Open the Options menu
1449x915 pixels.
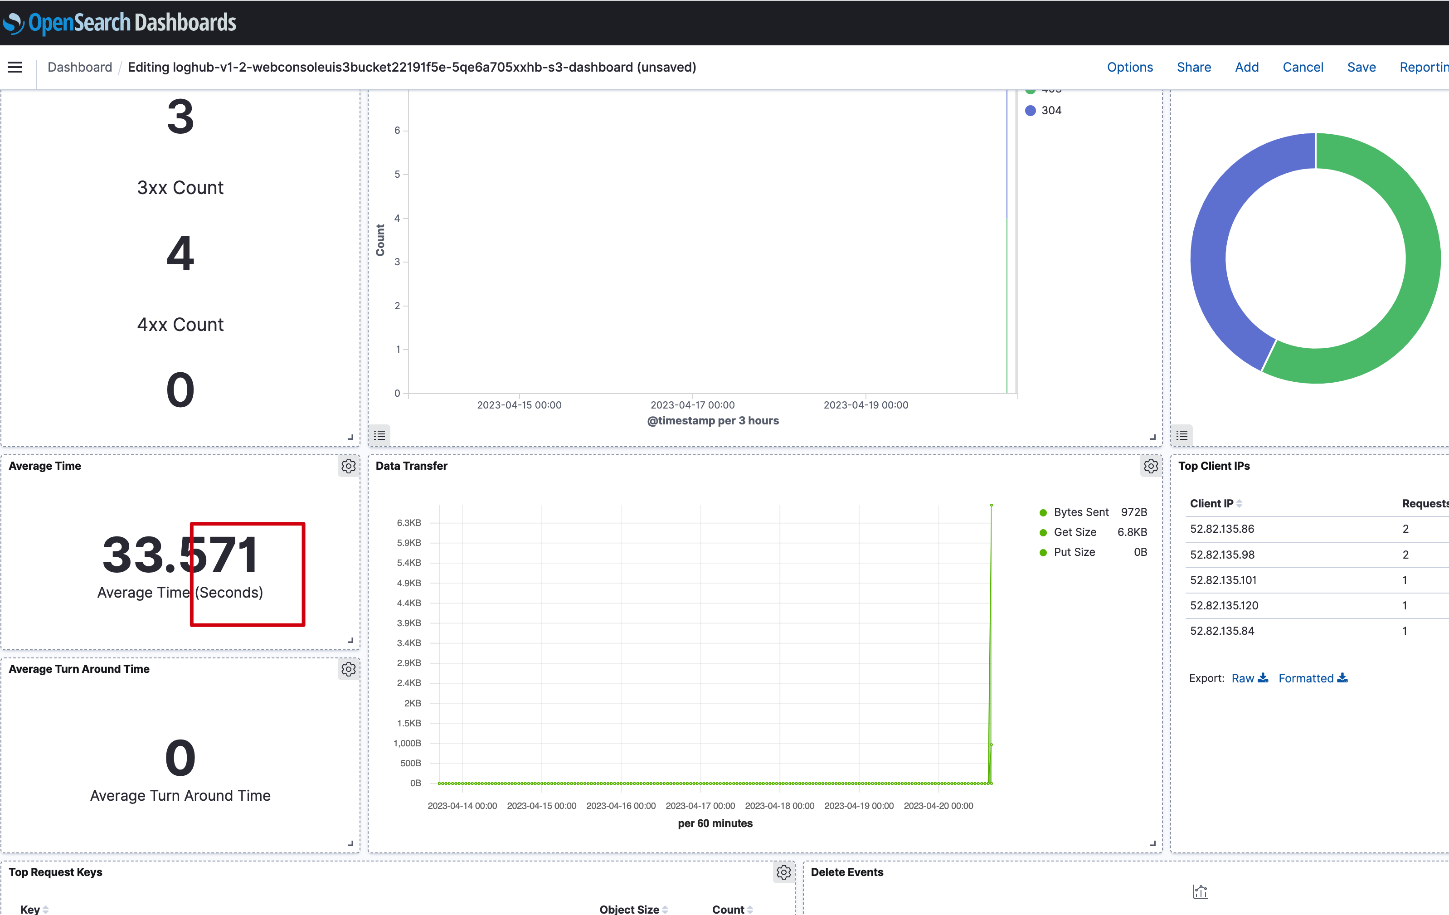click(x=1129, y=67)
